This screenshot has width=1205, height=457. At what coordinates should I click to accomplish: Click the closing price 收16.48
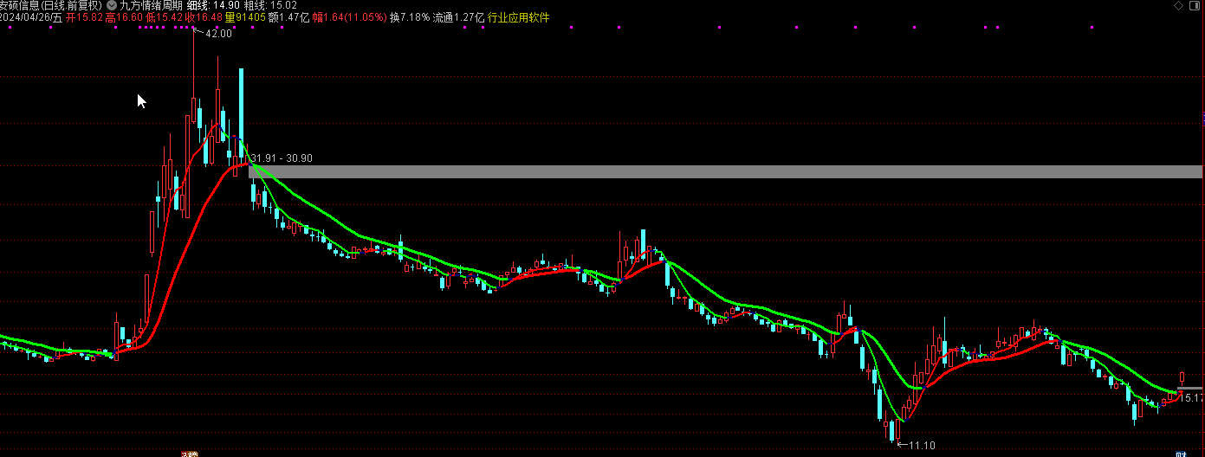(203, 17)
